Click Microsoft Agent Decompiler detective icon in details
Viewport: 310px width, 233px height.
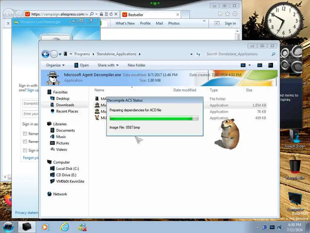pos(53,78)
